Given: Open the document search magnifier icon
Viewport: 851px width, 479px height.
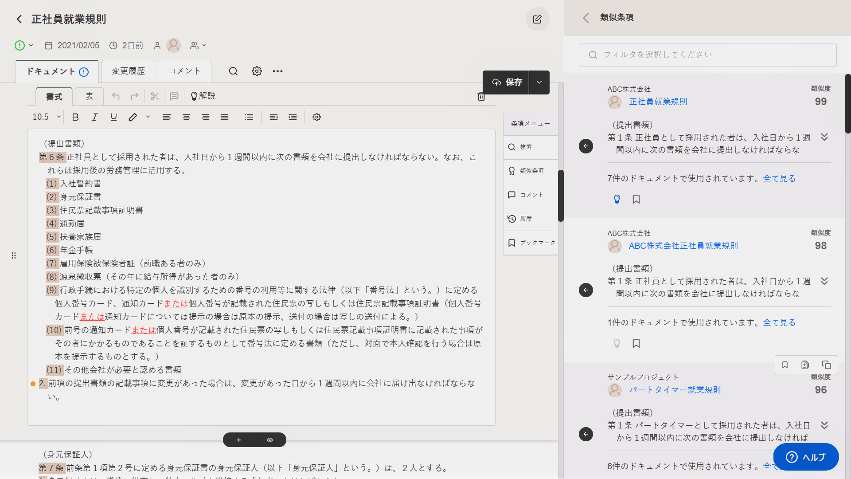Looking at the screenshot, I should point(233,71).
